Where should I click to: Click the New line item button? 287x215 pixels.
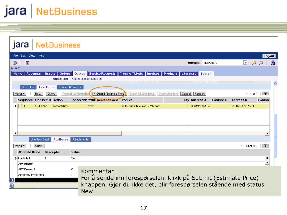38,94
